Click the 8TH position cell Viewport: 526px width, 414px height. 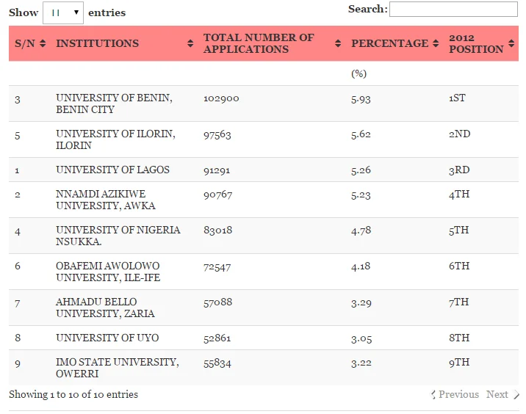(x=459, y=338)
